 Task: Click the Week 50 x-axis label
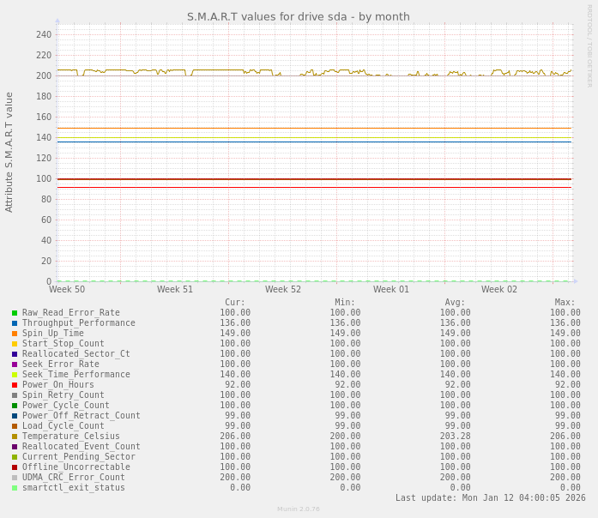(67, 290)
